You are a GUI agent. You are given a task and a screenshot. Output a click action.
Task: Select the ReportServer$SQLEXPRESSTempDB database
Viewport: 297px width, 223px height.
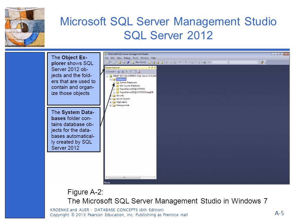point(136,92)
